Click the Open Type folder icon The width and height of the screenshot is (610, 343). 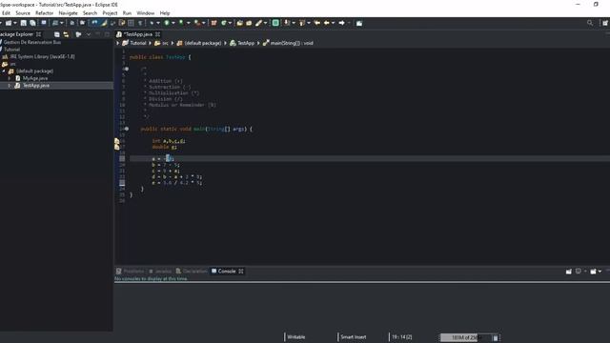click(x=239, y=23)
